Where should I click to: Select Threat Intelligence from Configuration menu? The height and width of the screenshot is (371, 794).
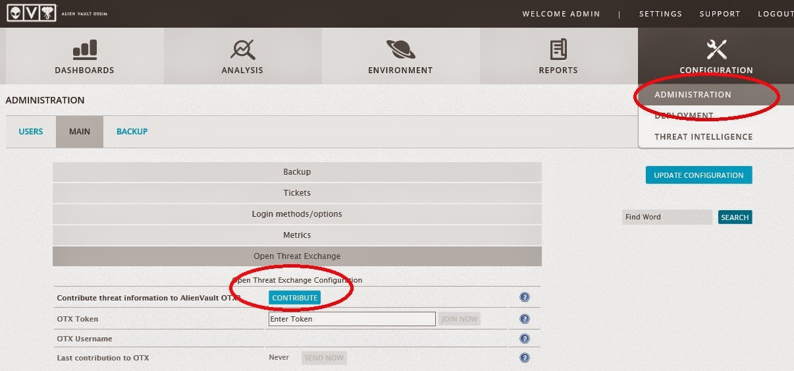pos(703,137)
